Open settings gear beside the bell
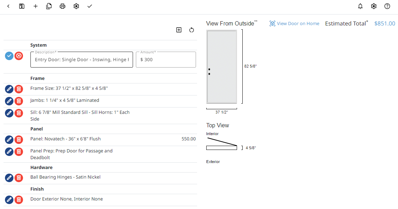Image resolution: width=398 pixels, height=209 pixels. tap(374, 6)
